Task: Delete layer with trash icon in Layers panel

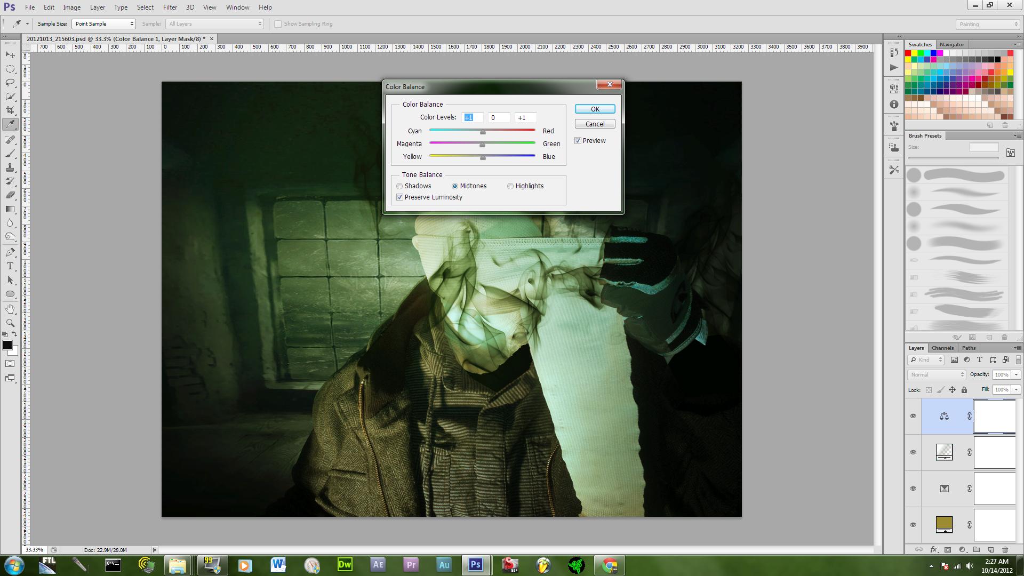Action: point(1005,549)
